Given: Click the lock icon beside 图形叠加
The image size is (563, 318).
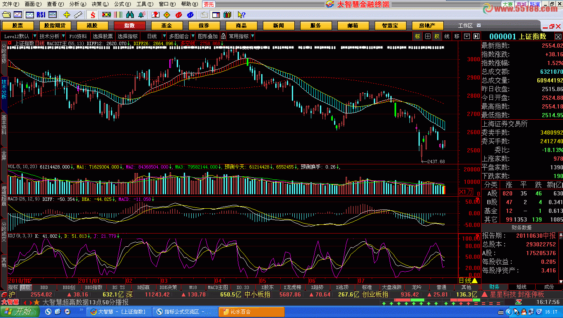Looking at the screenshot, I should [x=223, y=36].
